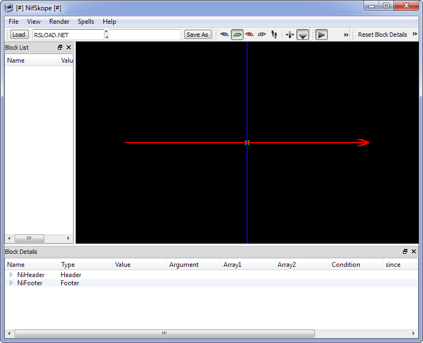Click the Array2 column header
Screen dimensions: 423x343
pos(302,265)
